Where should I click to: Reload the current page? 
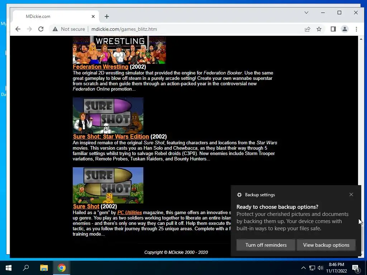point(41,29)
